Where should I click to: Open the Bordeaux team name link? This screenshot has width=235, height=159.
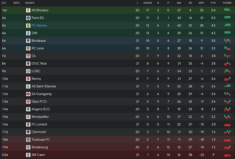(39, 40)
